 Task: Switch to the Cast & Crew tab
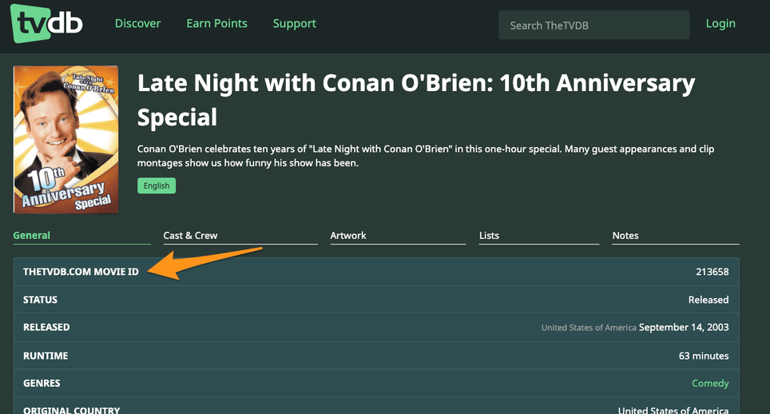[x=190, y=235]
